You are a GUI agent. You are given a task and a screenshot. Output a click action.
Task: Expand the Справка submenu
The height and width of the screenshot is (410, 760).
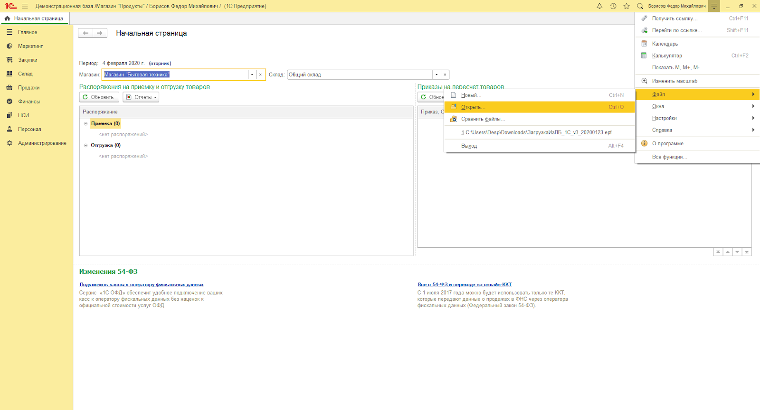[697, 130]
